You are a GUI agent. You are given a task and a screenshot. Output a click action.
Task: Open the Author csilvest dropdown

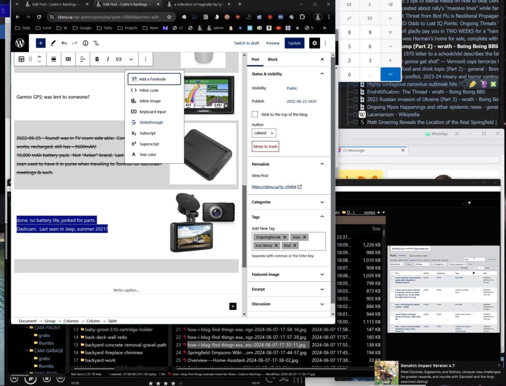[264, 133]
